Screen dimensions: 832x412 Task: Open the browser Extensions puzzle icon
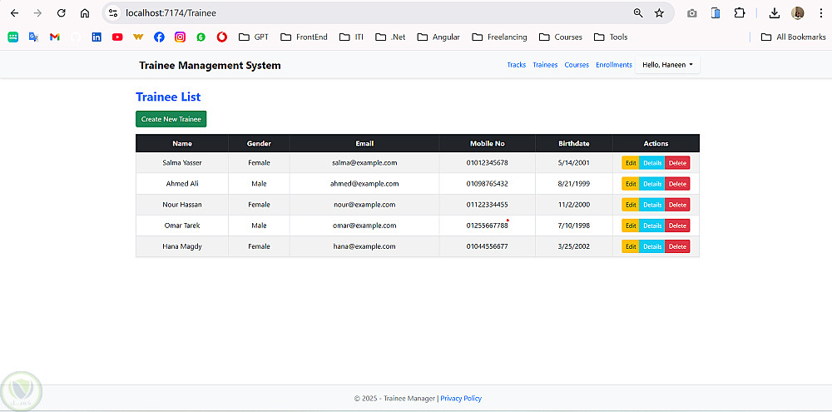click(739, 13)
